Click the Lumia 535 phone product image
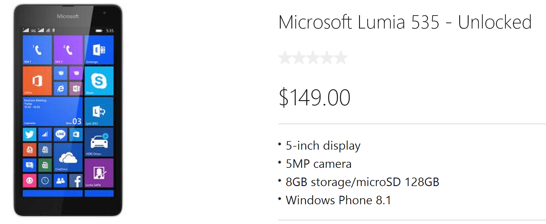546x224 pixels. 68,110
